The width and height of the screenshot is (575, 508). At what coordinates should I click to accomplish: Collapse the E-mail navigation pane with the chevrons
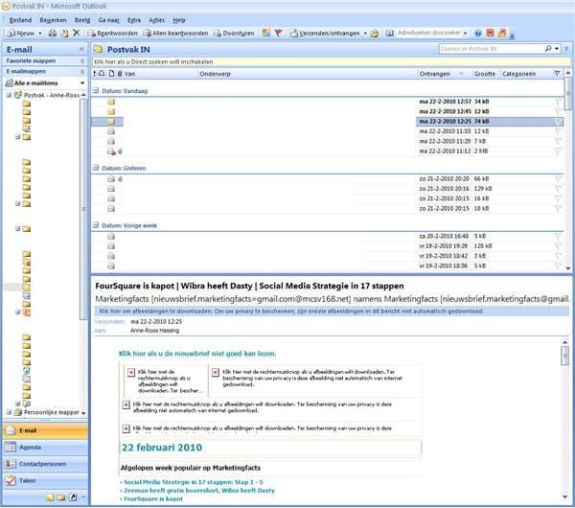[x=81, y=49]
